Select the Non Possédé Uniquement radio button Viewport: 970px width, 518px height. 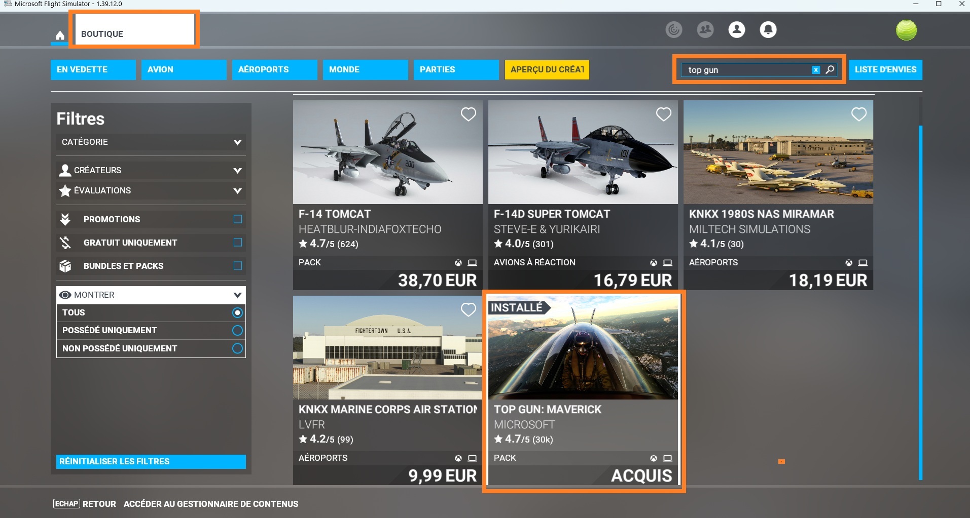tap(237, 348)
